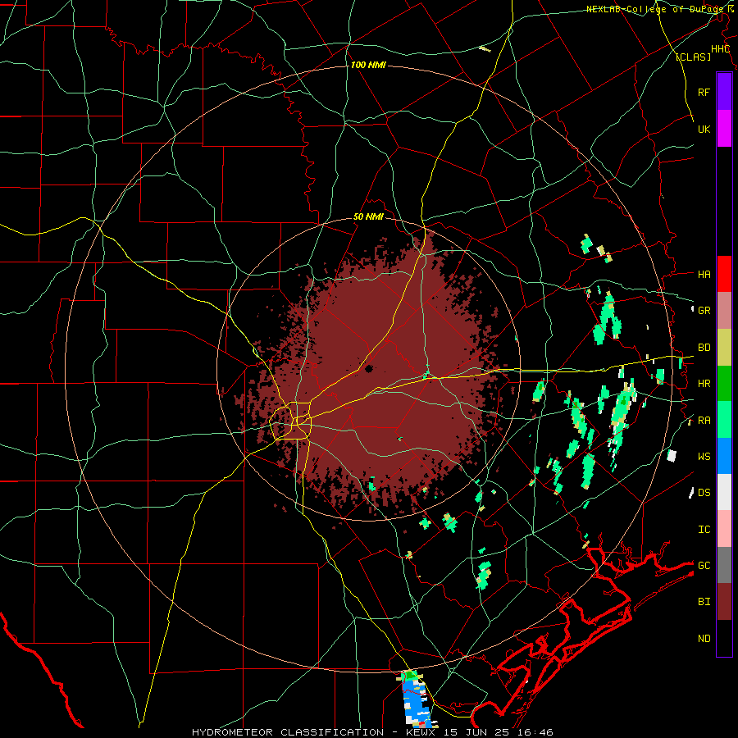Pick the white DS legend swatch
Image resolution: width=738 pixels, height=738 pixels.
[x=724, y=492]
